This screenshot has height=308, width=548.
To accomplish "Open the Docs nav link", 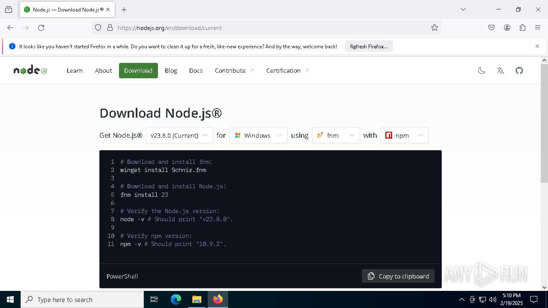I will (x=196, y=71).
